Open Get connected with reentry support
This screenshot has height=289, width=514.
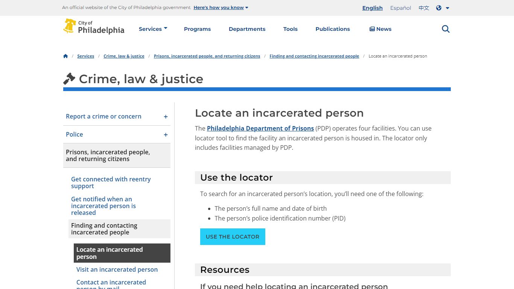click(x=111, y=183)
